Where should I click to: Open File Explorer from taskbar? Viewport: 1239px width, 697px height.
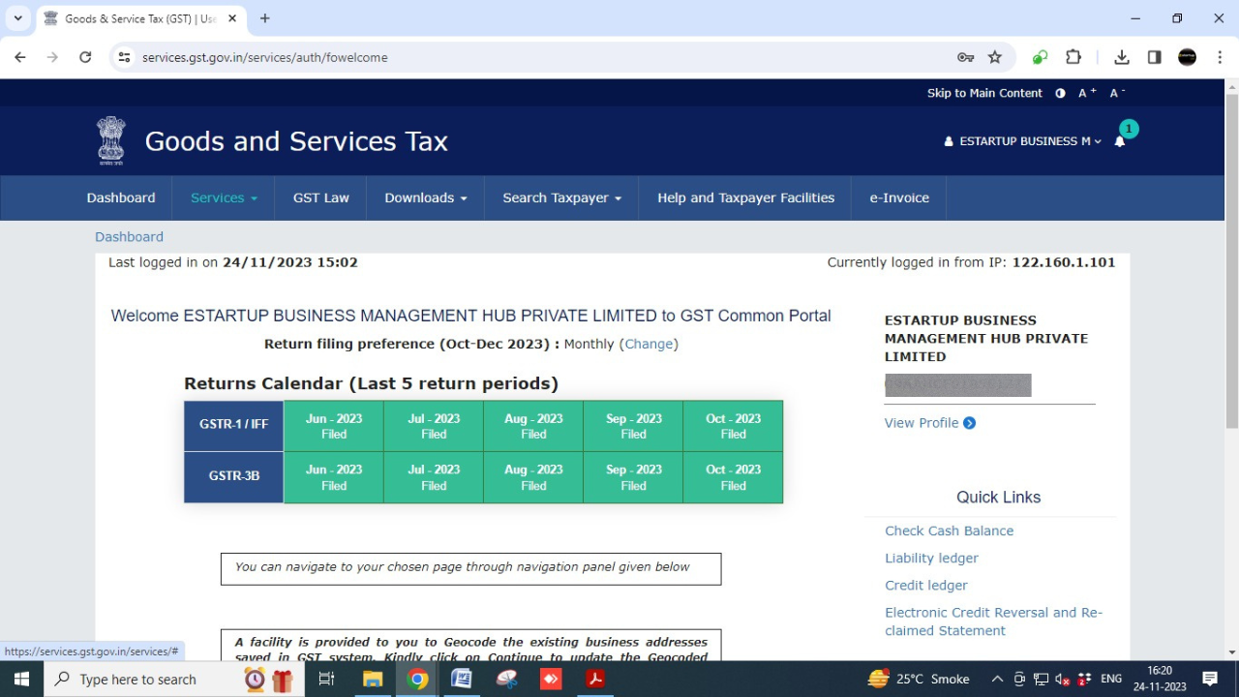[x=373, y=679]
